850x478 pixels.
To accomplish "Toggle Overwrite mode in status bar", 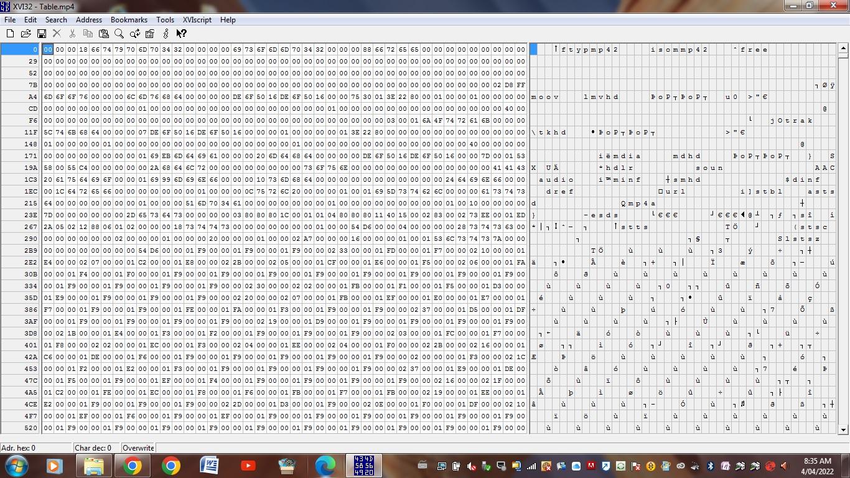I will 138,448.
